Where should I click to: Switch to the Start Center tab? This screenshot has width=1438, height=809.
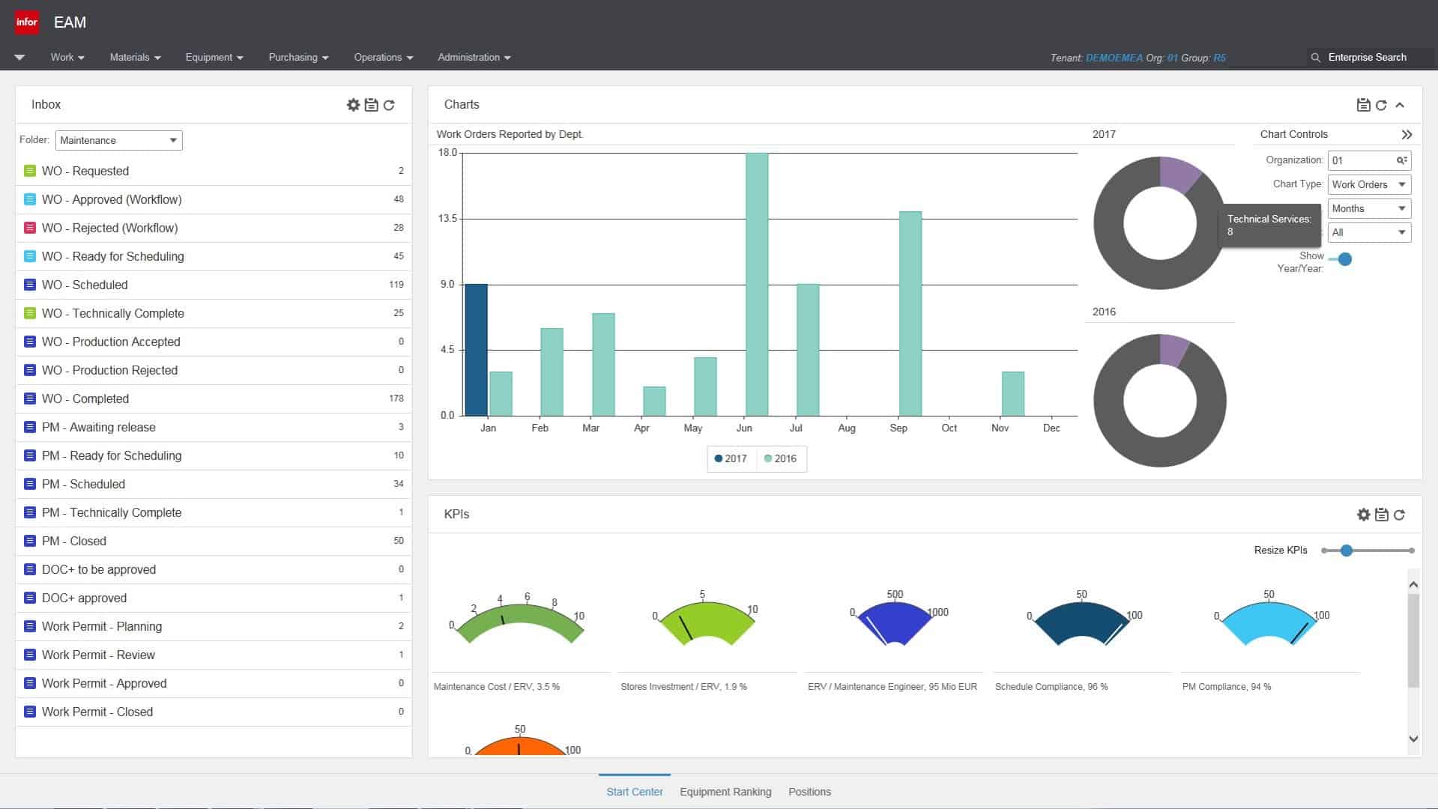(635, 792)
